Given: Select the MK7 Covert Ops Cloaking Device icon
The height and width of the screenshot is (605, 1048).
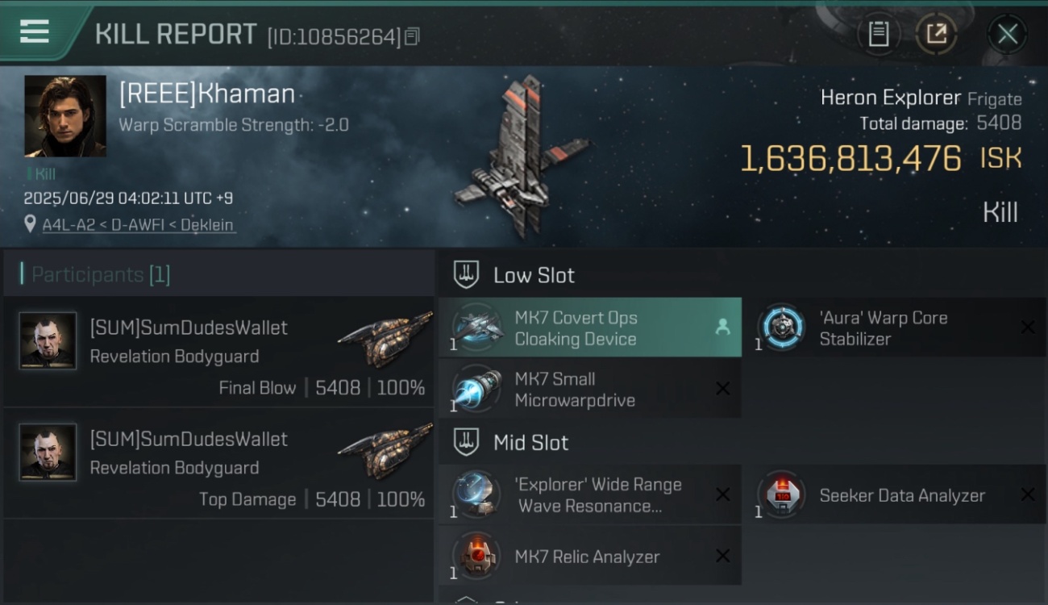Looking at the screenshot, I should pyautogui.click(x=476, y=327).
